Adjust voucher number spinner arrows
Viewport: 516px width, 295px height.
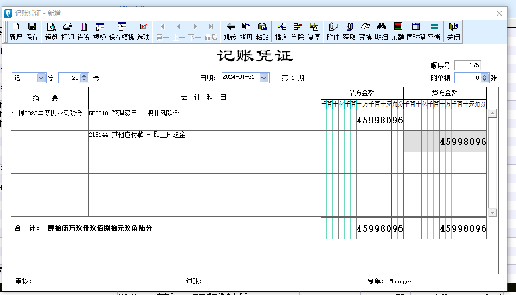[x=84, y=78]
